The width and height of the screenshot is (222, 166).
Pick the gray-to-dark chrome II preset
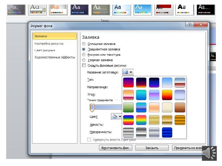point(141,132)
